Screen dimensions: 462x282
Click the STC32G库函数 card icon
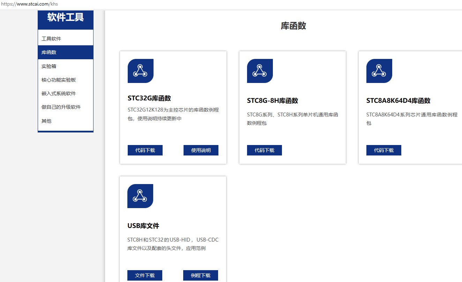pyautogui.click(x=141, y=71)
